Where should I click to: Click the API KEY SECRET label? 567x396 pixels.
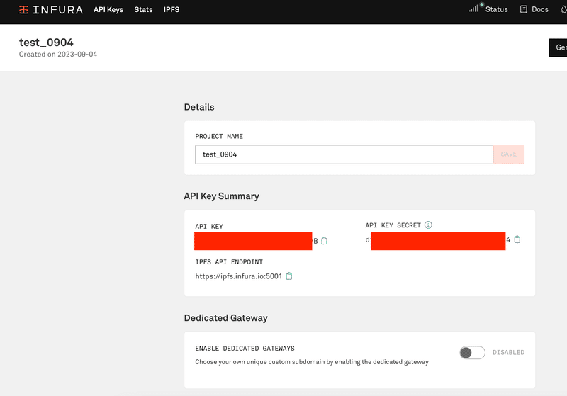pyautogui.click(x=393, y=225)
